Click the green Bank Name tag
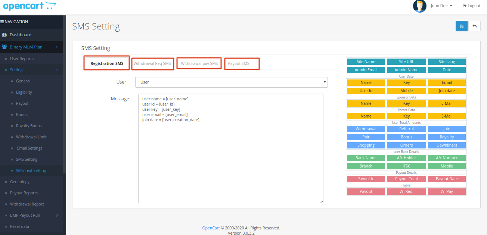This screenshot has width=487, height=235. [x=366, y=158]
